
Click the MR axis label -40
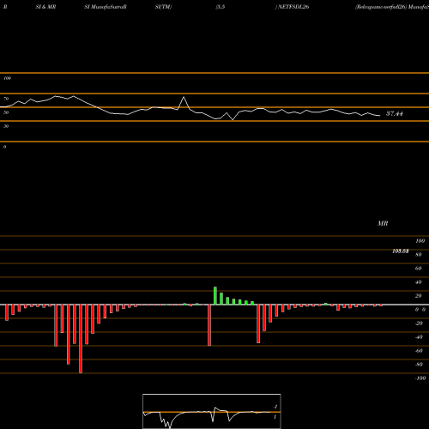(419, 337)
